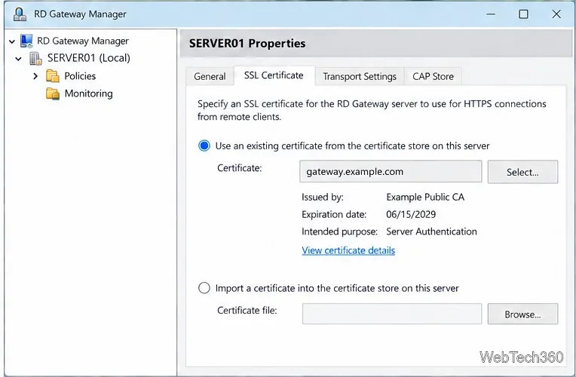Select 'Use an existing certificate' radio button
The width and height of the screenshot is (576, 377).
pyautogui.click(x=204, y=146)
